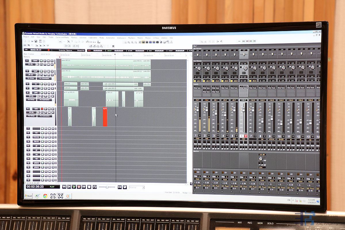Click the Fast Forward transport button
The width and height of the screenshot is (345, 230).
[84, 187]
